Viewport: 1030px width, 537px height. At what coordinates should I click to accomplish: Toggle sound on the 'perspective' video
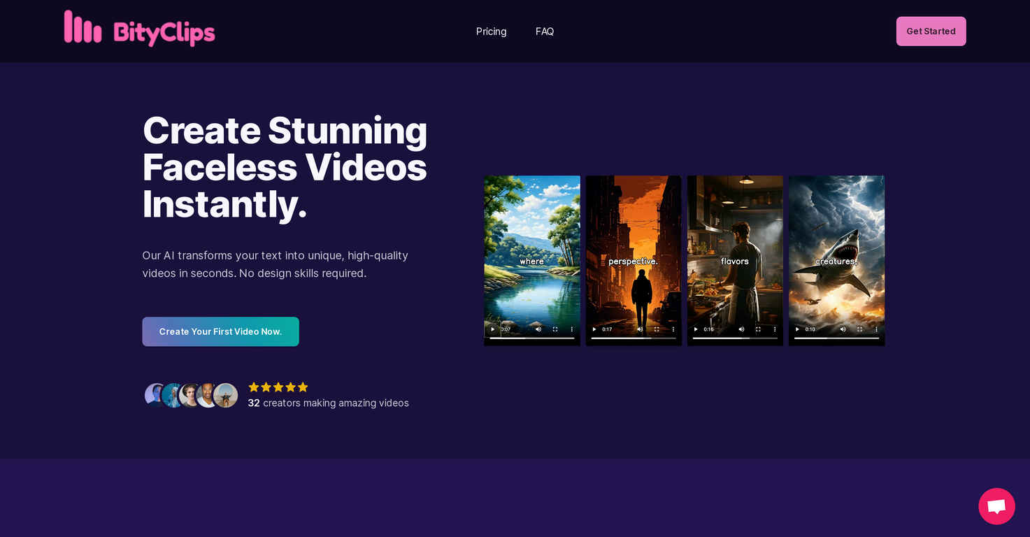[x=639, y=329]
